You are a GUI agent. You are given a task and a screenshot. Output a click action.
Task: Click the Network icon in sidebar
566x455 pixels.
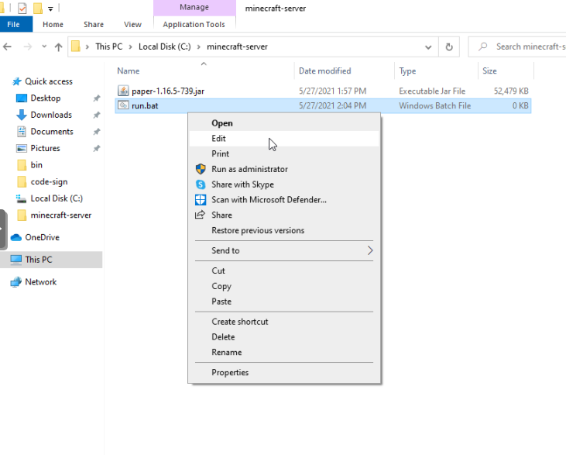click(16, 282)
